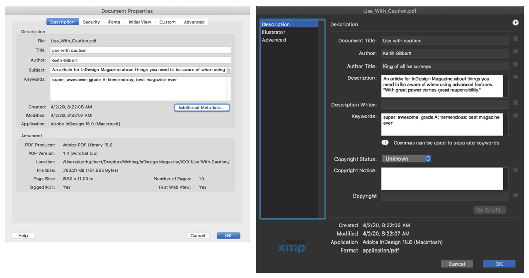Screen dimensions: 529x278
Task: Open the Fonts tab
Action: (x=114, y=22)
